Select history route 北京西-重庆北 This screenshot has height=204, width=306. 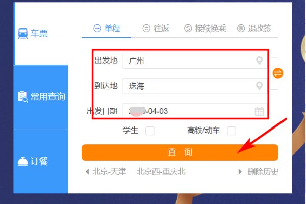[x=161, y=172]
